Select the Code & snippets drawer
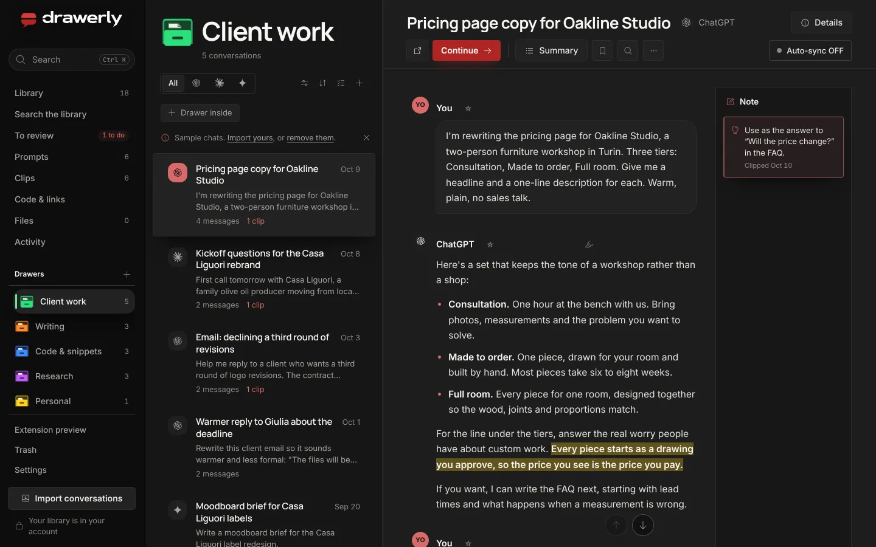 point(72,351)
